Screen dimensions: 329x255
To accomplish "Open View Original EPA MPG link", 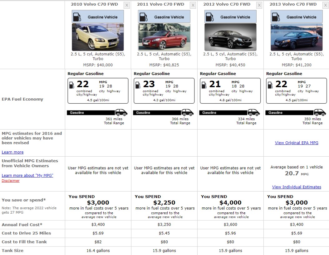I will pyautogui.click(x=297, y=143).
